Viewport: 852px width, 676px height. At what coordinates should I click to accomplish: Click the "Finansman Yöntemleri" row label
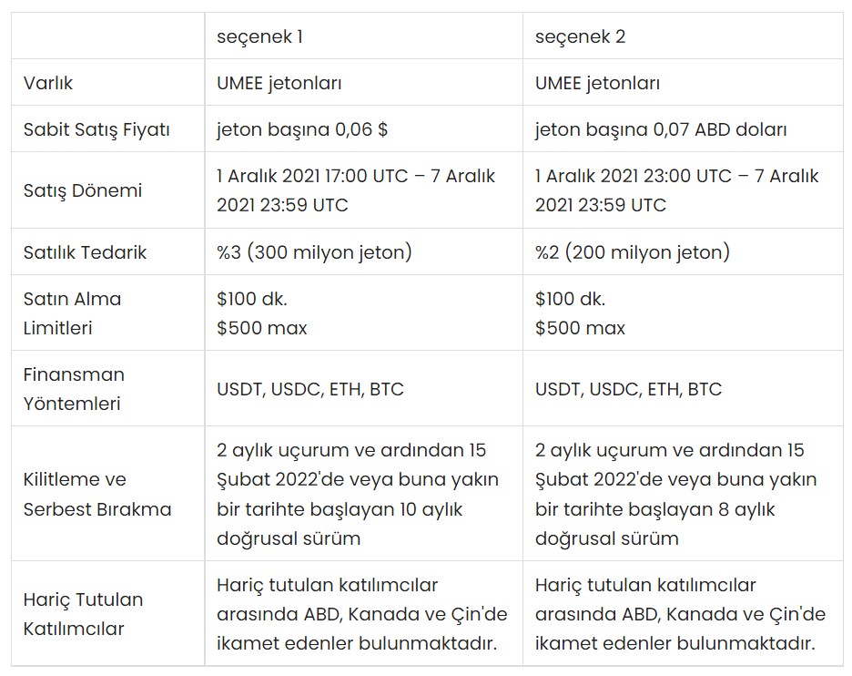pos(74,388)
